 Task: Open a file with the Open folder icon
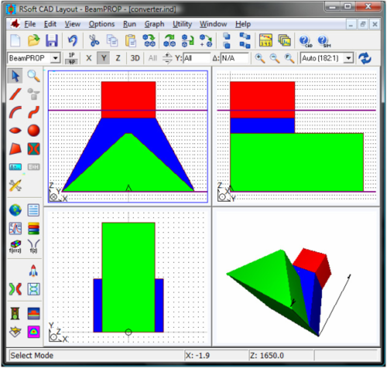(x=33, y=40)
